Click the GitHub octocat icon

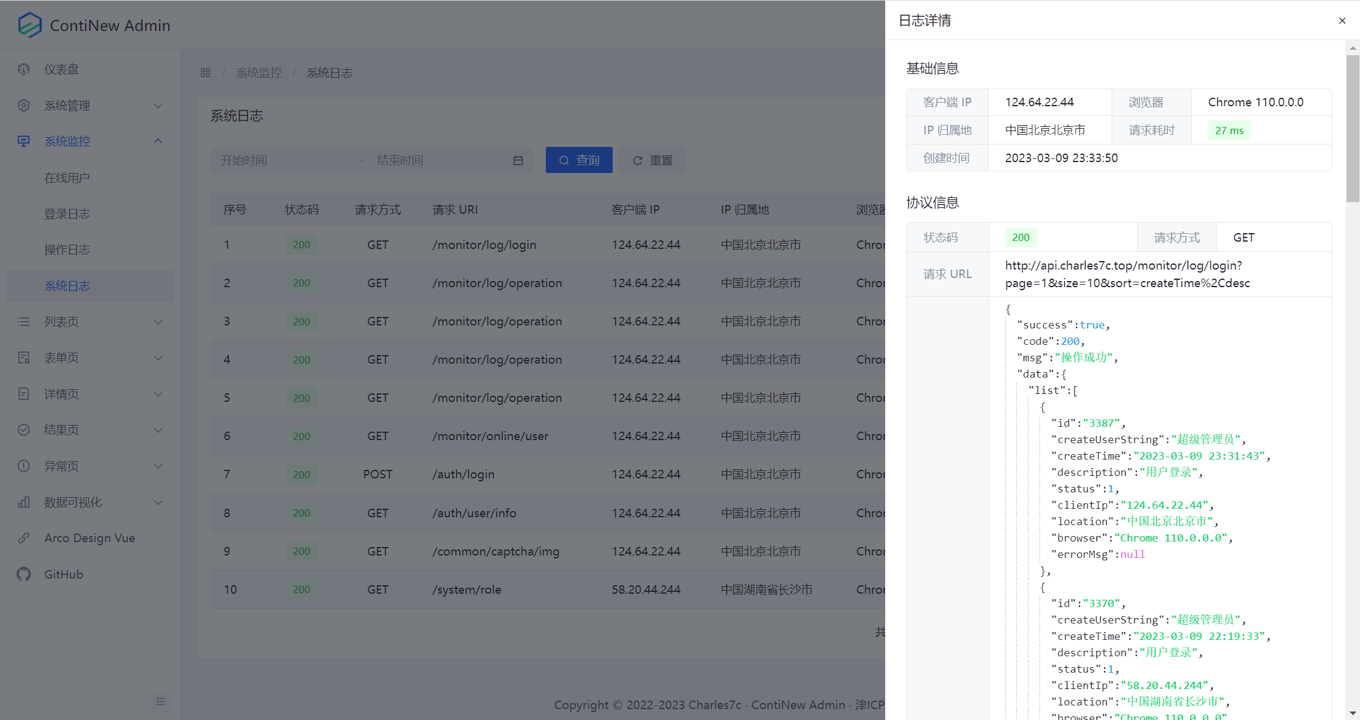click(x=24, y=574)
